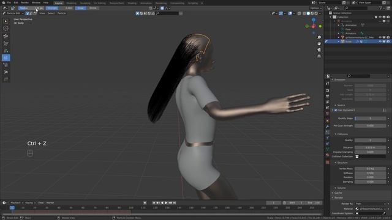Collapse the Structure subpanel
The image size is (392, 220).
point(342,163)
